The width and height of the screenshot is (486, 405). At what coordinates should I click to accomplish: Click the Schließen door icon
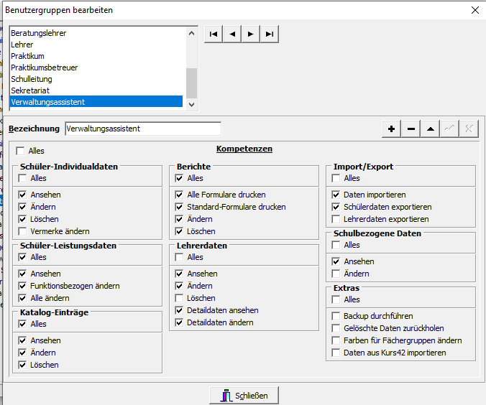tap(226, 396)
